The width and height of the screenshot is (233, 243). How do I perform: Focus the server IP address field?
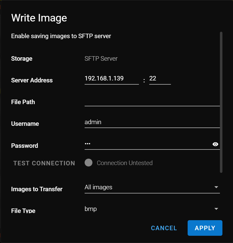click(111, 78)
